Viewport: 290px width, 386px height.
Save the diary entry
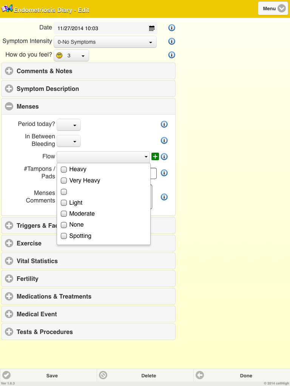pos(48,375)
